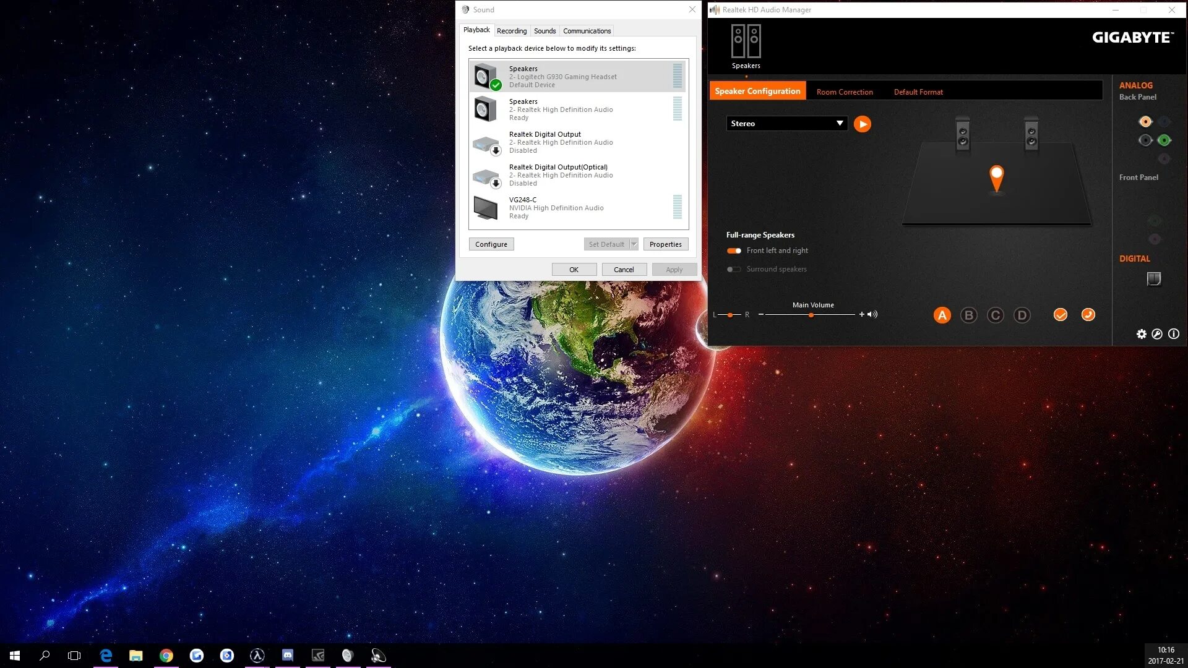Select sound profile C
This screenshot has height=668, width=1188.
[995, 315]
